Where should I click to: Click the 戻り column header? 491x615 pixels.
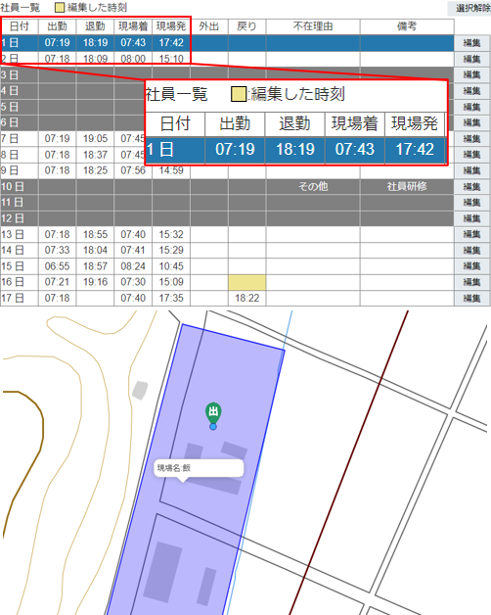click(x=246, y=26)
